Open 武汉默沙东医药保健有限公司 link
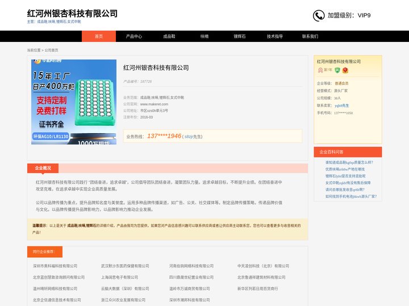409x306 pixels. [125, 266]
